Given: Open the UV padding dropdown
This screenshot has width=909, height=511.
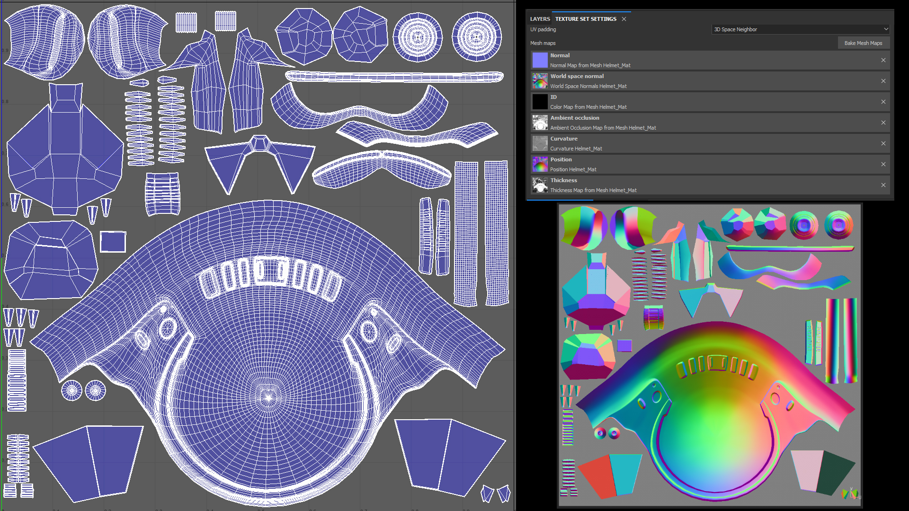Looking at the screenshot, I should tap(801, 29).
